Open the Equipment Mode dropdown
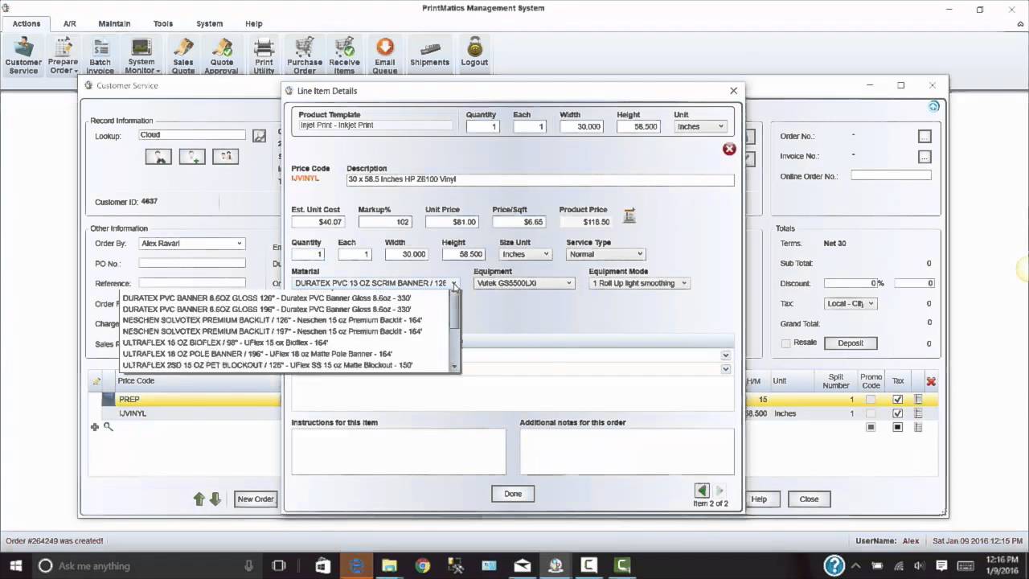1029x579 pixels. tap(640, 283)
